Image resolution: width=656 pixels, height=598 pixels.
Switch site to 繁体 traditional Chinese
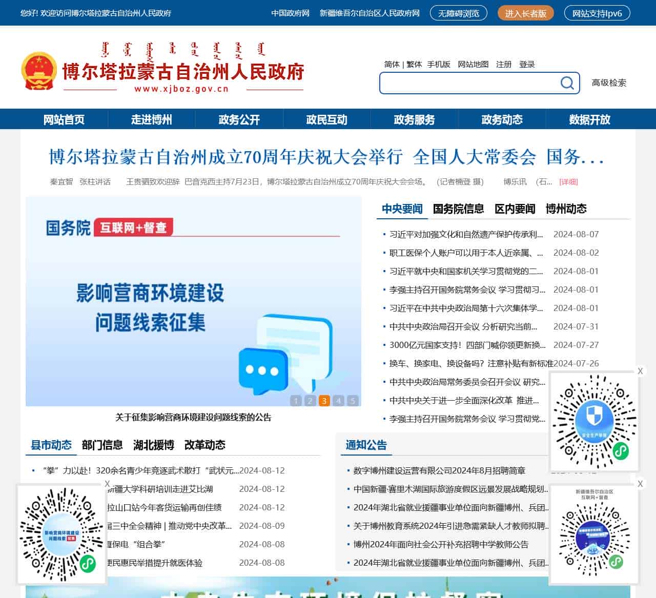point(414,65)
